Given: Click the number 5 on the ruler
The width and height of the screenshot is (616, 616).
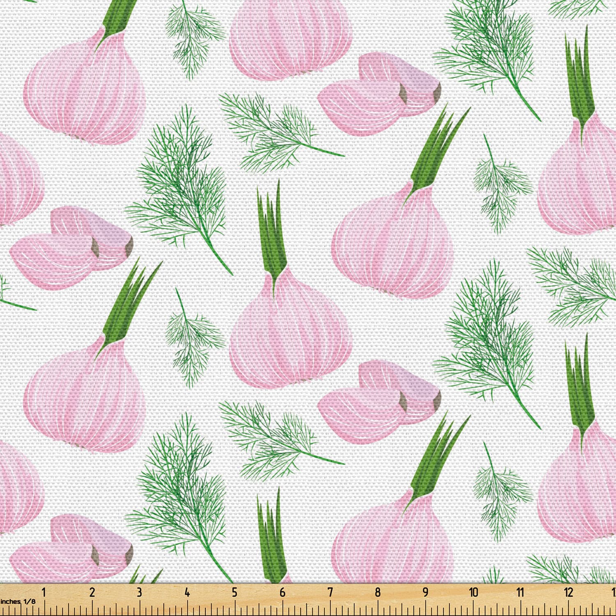Looking at the screenshot, I should pos(234,592).
